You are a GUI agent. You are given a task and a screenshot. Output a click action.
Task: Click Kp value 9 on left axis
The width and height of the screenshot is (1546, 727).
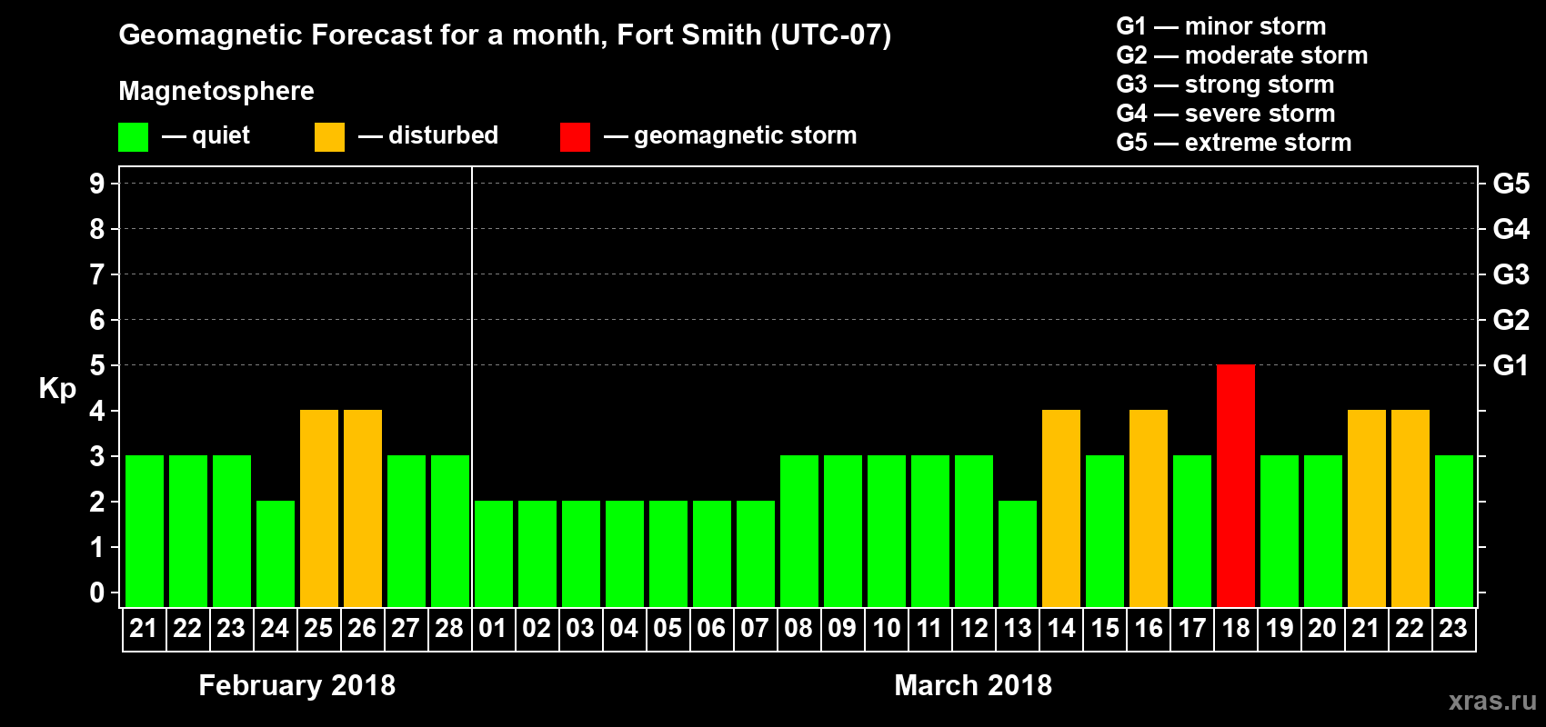97,184
